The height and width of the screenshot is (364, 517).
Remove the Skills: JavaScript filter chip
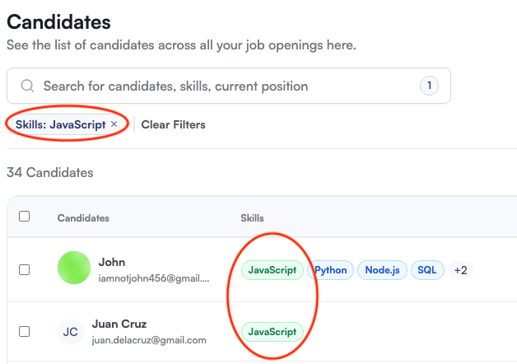[x=114, y=124]
